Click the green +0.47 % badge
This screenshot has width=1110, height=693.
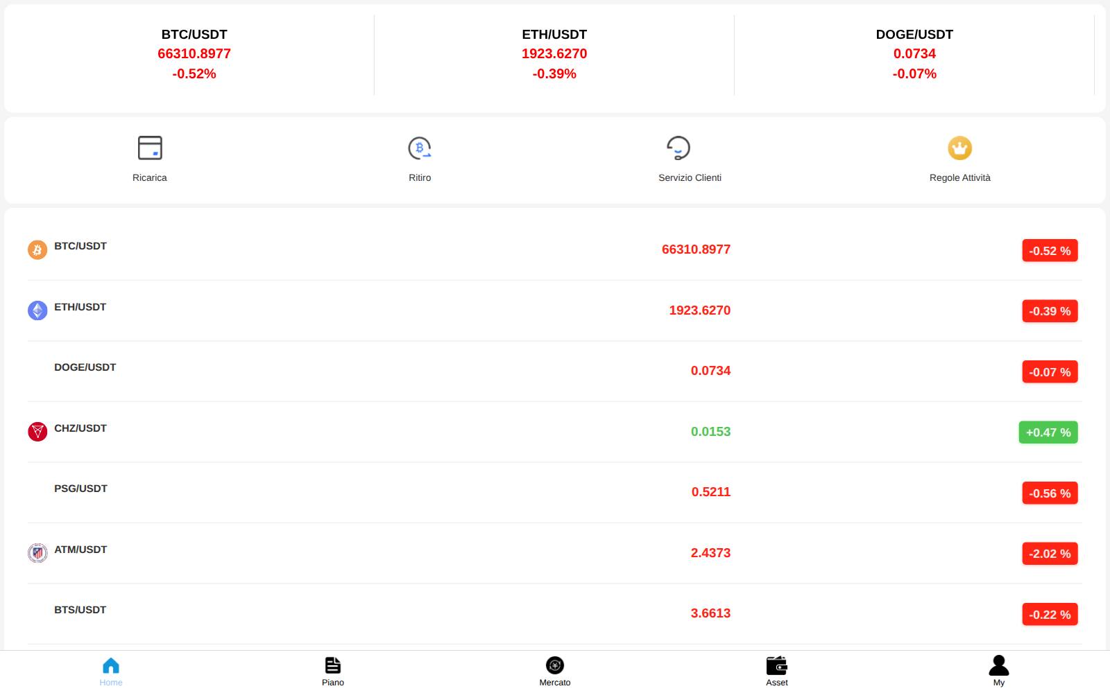[1048, 432]
